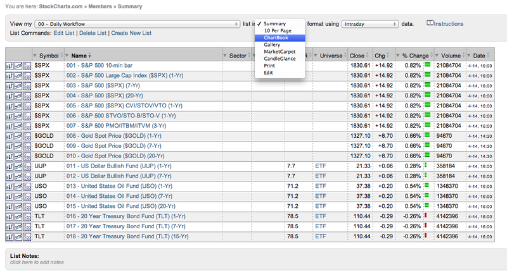Sort by Volume using its sort arrows

pos(464,56)
